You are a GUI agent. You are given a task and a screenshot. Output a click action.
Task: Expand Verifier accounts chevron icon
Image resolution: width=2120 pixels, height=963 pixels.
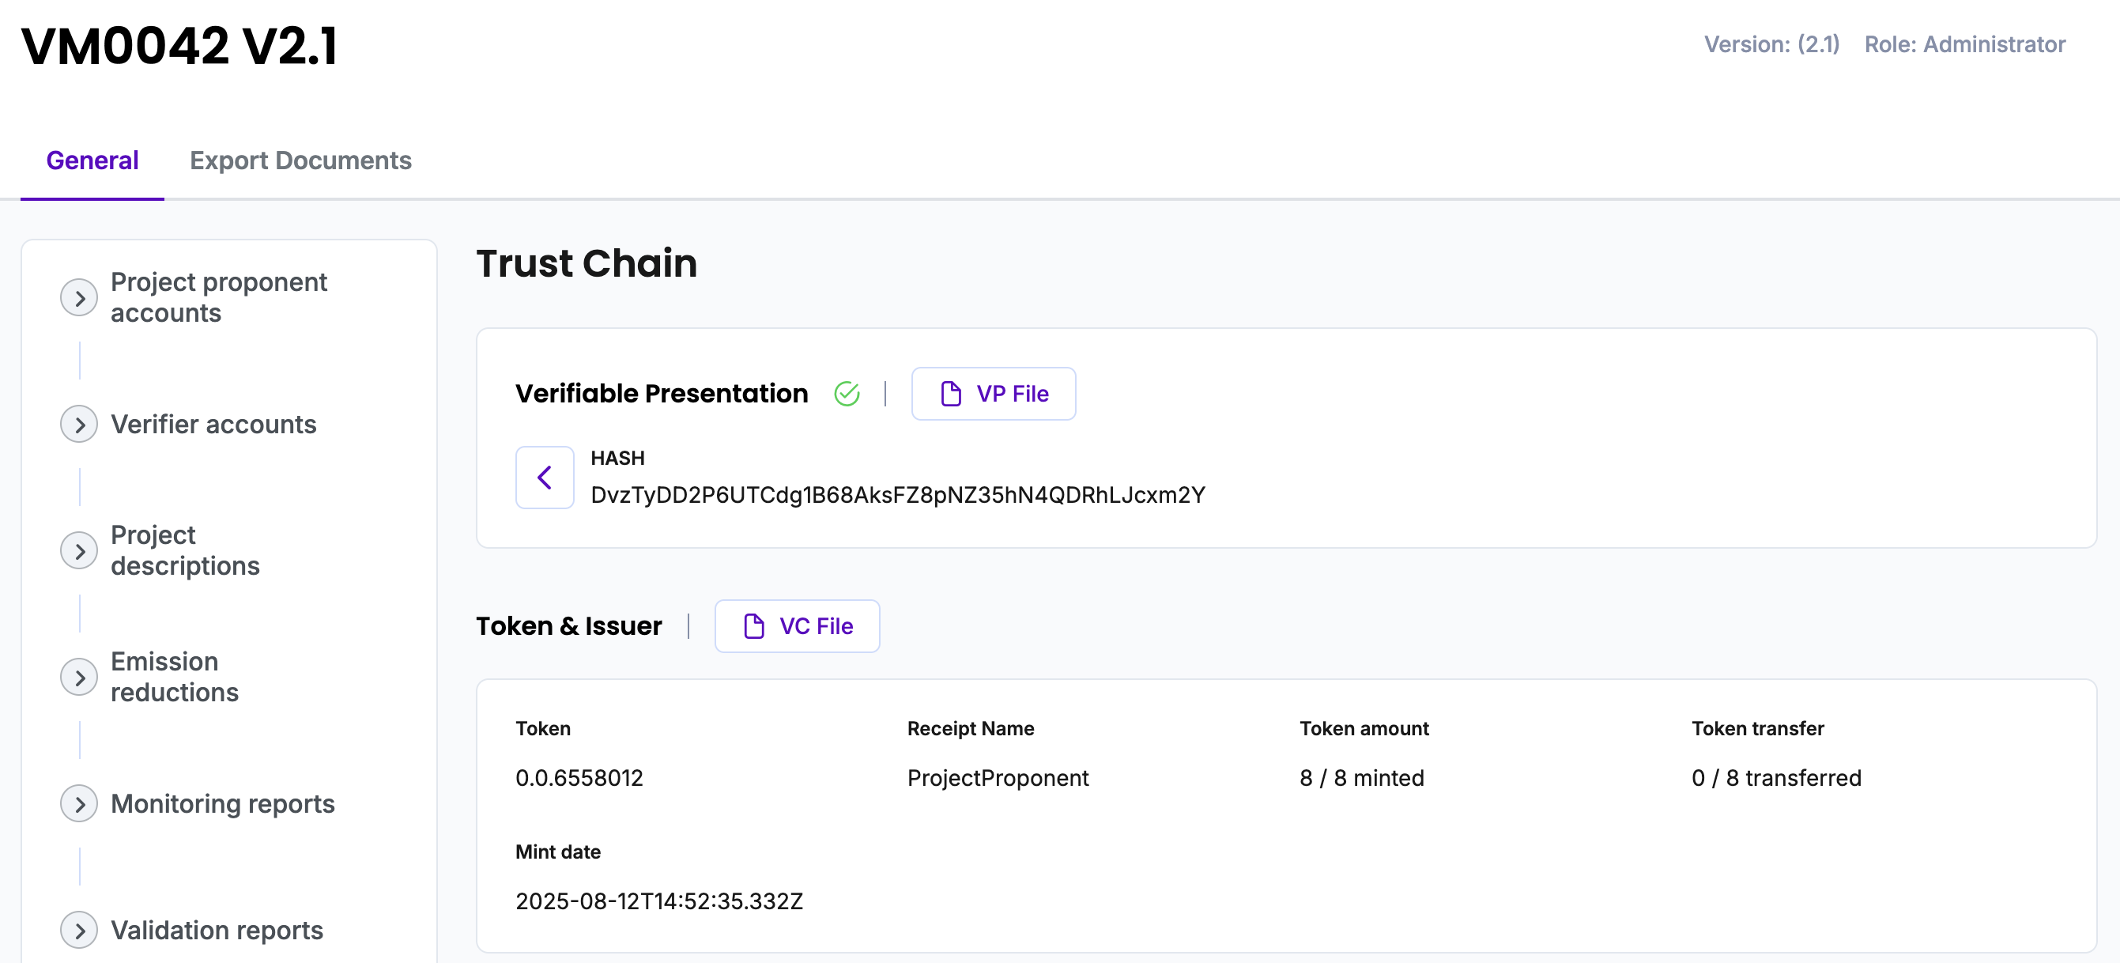(79, 424)
